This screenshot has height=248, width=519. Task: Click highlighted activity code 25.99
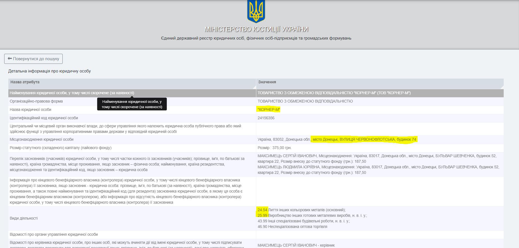[x=262, y=215]
